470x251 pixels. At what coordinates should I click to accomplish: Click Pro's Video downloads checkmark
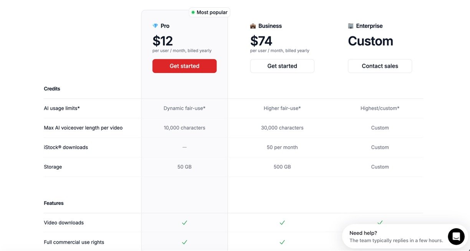[184, 223]
